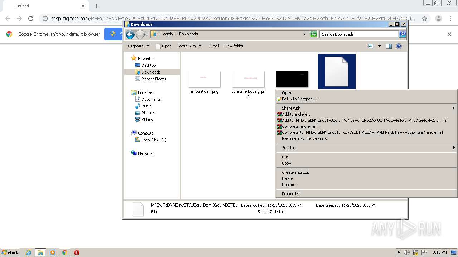Select Libraries in navigation pane
The height and width of the screenshot is (257, 458).
click(x=145, y=92)
